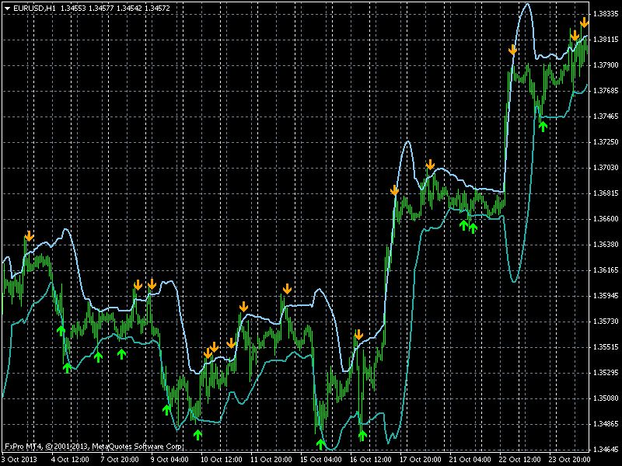622x466 pixels.
Task: Click the 11 Oct 20:00 time label
Action: [x=271, y=460]
